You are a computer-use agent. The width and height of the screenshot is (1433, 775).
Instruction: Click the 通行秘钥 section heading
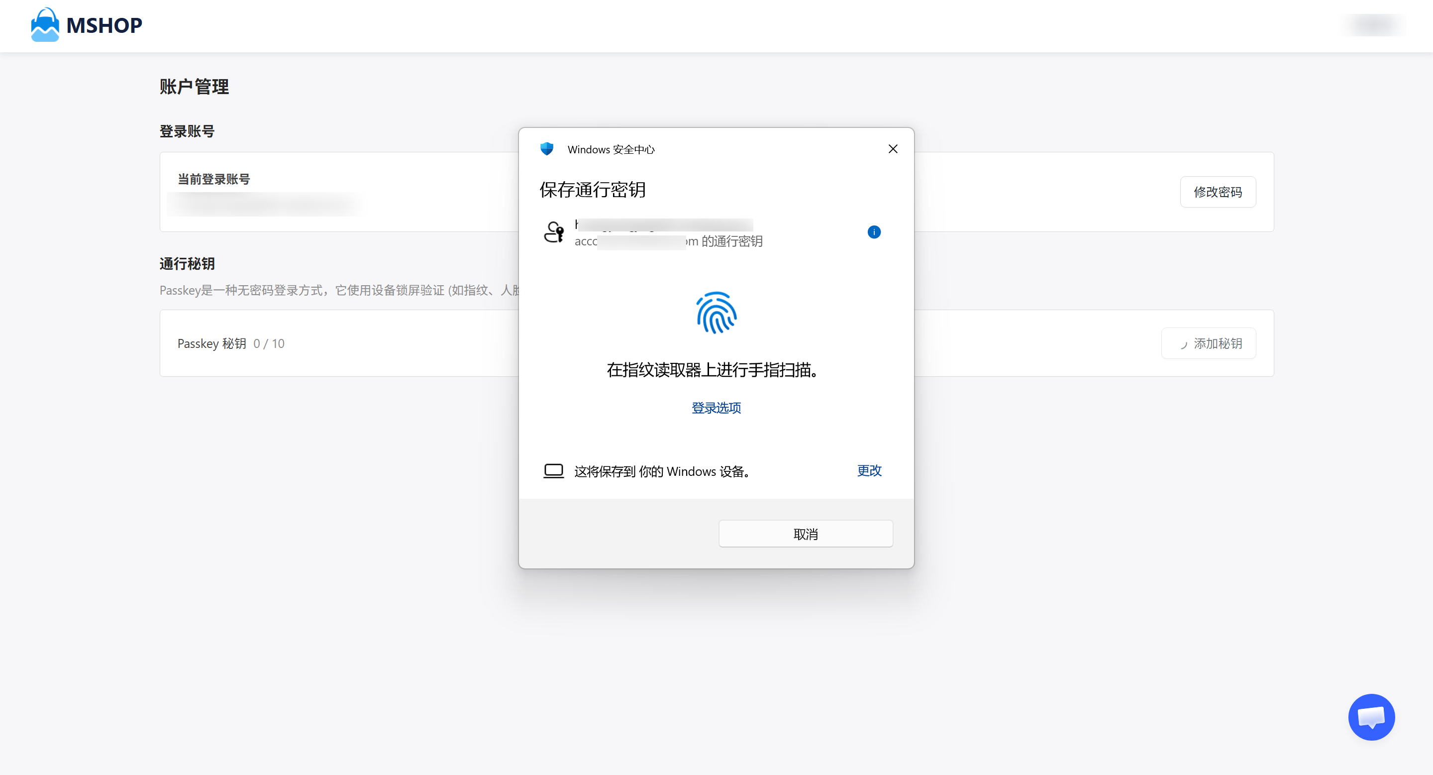pos(187,264)
